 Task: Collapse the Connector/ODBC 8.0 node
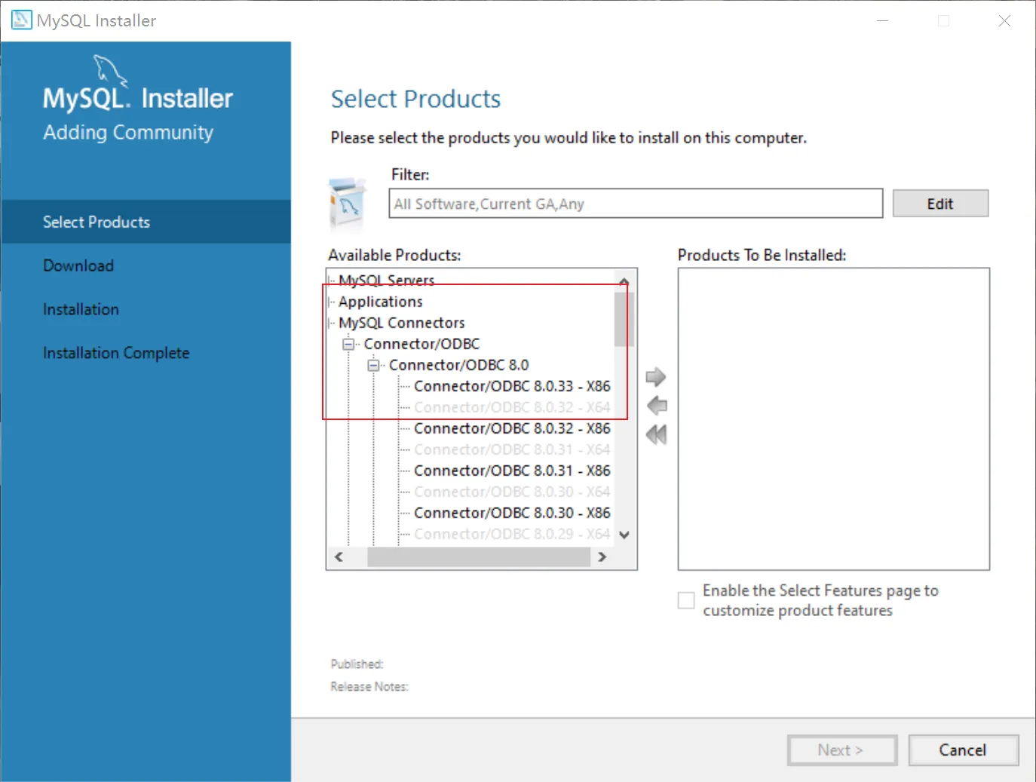373,365
